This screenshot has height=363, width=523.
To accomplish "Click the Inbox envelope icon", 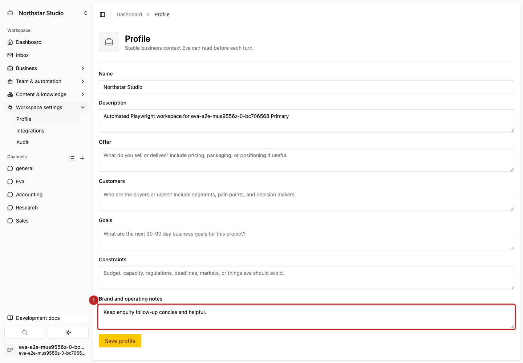I will (x=10, y=55).
